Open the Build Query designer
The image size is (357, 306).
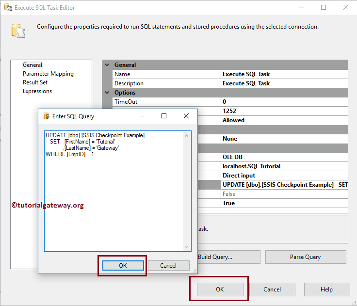coord(229,257)
